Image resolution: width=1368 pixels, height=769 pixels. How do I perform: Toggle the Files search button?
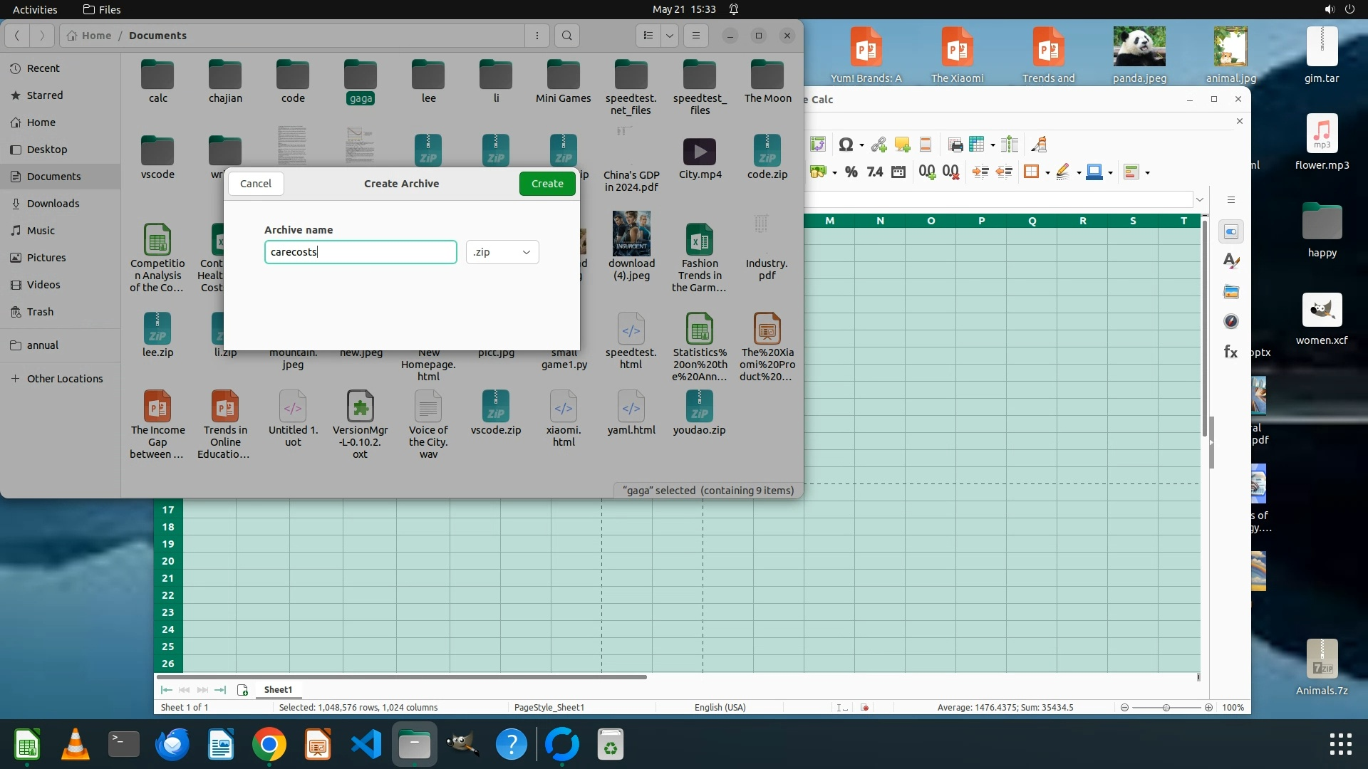[566, 36]
